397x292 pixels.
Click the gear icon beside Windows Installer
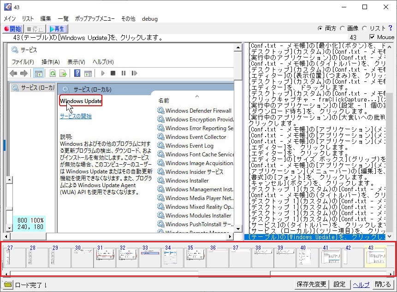(160, 180)
